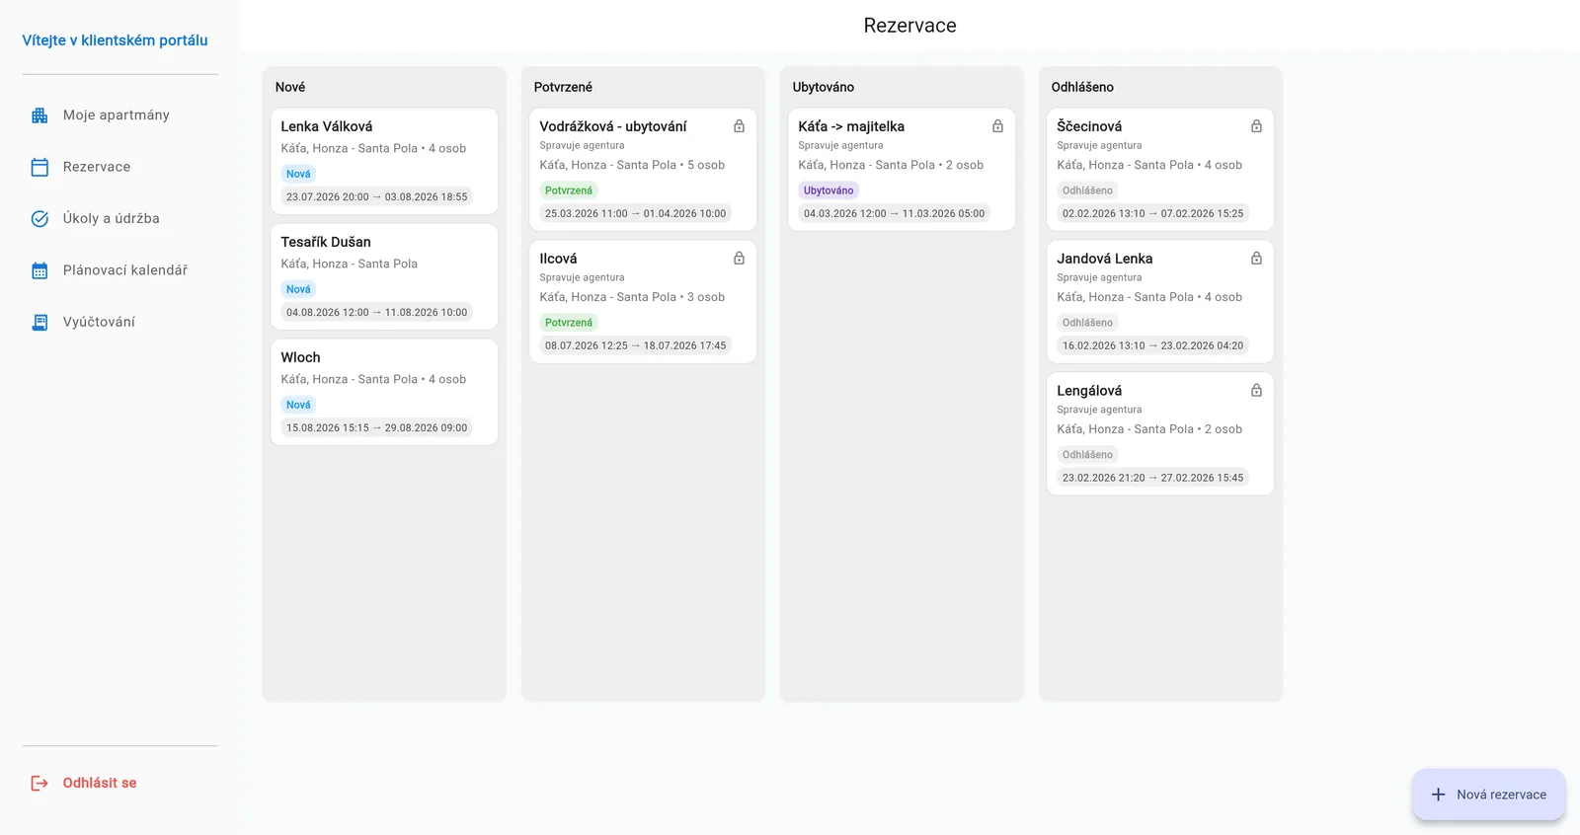Click the Moje apartmány building icon
Image resolution: width=1580 pixels, height=835 pixels.
(39, 115)
